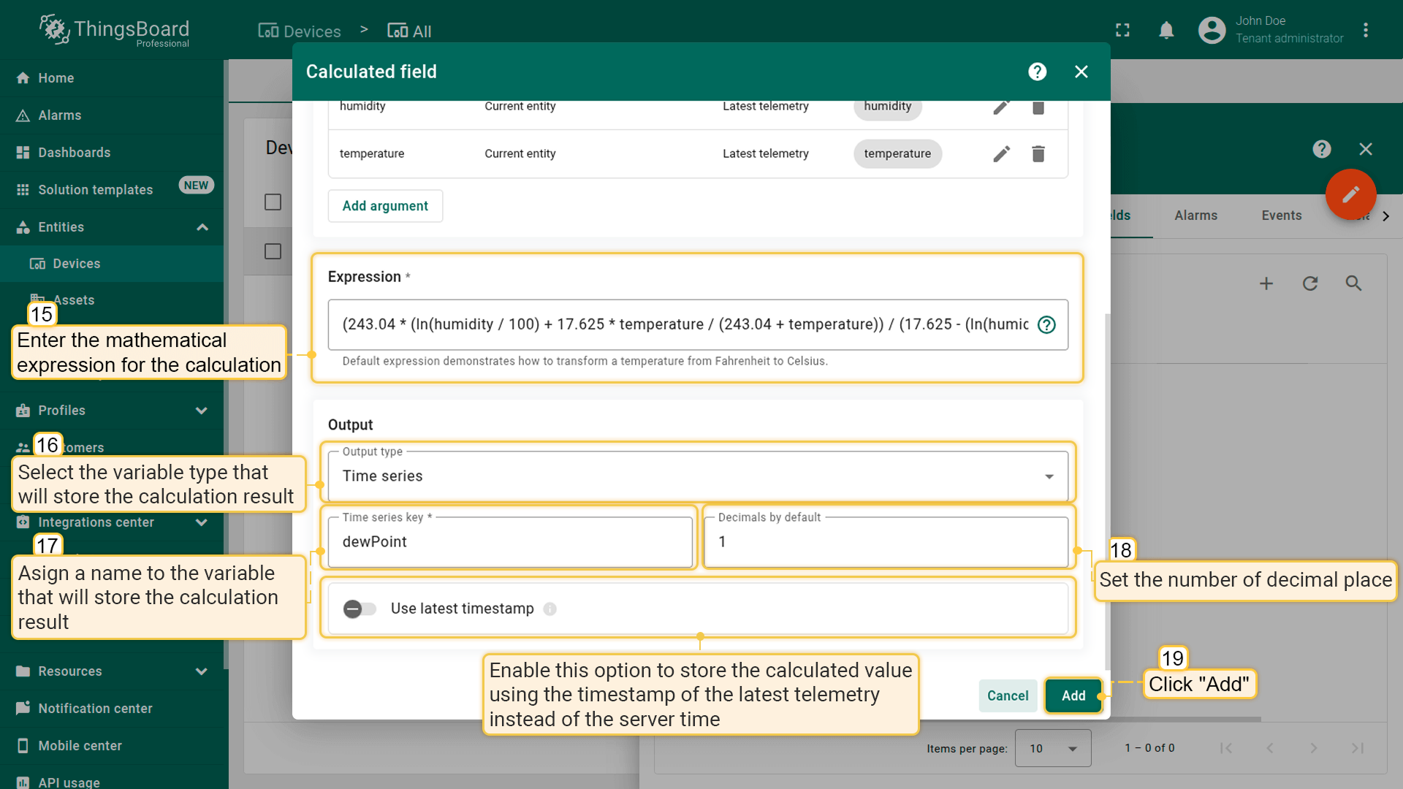Edit the temperature argument with pencil icon
This screenshot has width=1403, height=789.
coord(1001,153)
